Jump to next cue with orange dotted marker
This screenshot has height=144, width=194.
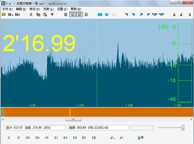56,138
